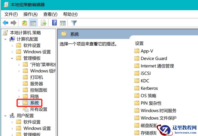Click the Back arrow toolbar icon
198x136 pixels.
pyautogui.click(x=5, y=23)
